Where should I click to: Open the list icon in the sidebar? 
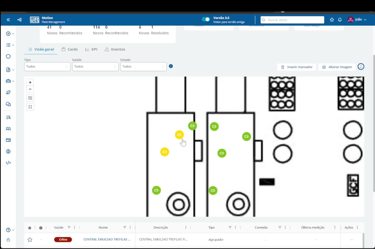click(x=8, y=45)
